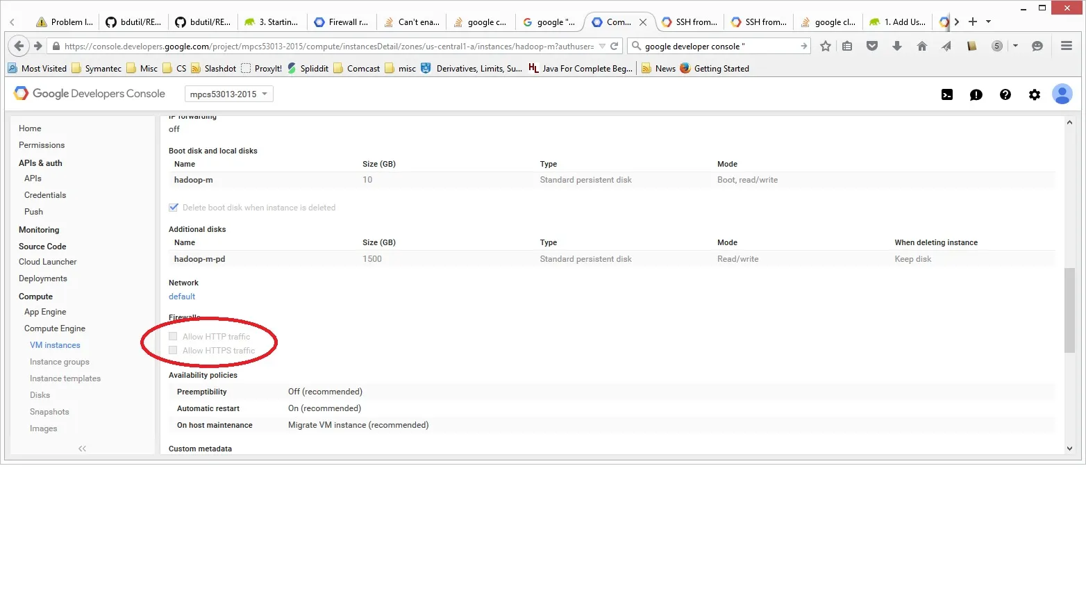Screen dimensions: 1086x600
Task: Click the tan book toolbar icon
Action: point(971,46)
